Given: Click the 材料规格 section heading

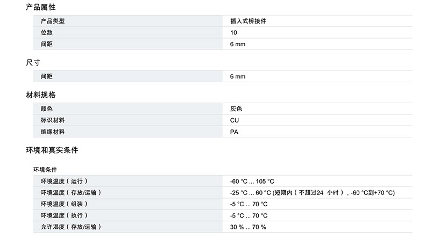Looking at the screenshot, I should coord(40,95).
